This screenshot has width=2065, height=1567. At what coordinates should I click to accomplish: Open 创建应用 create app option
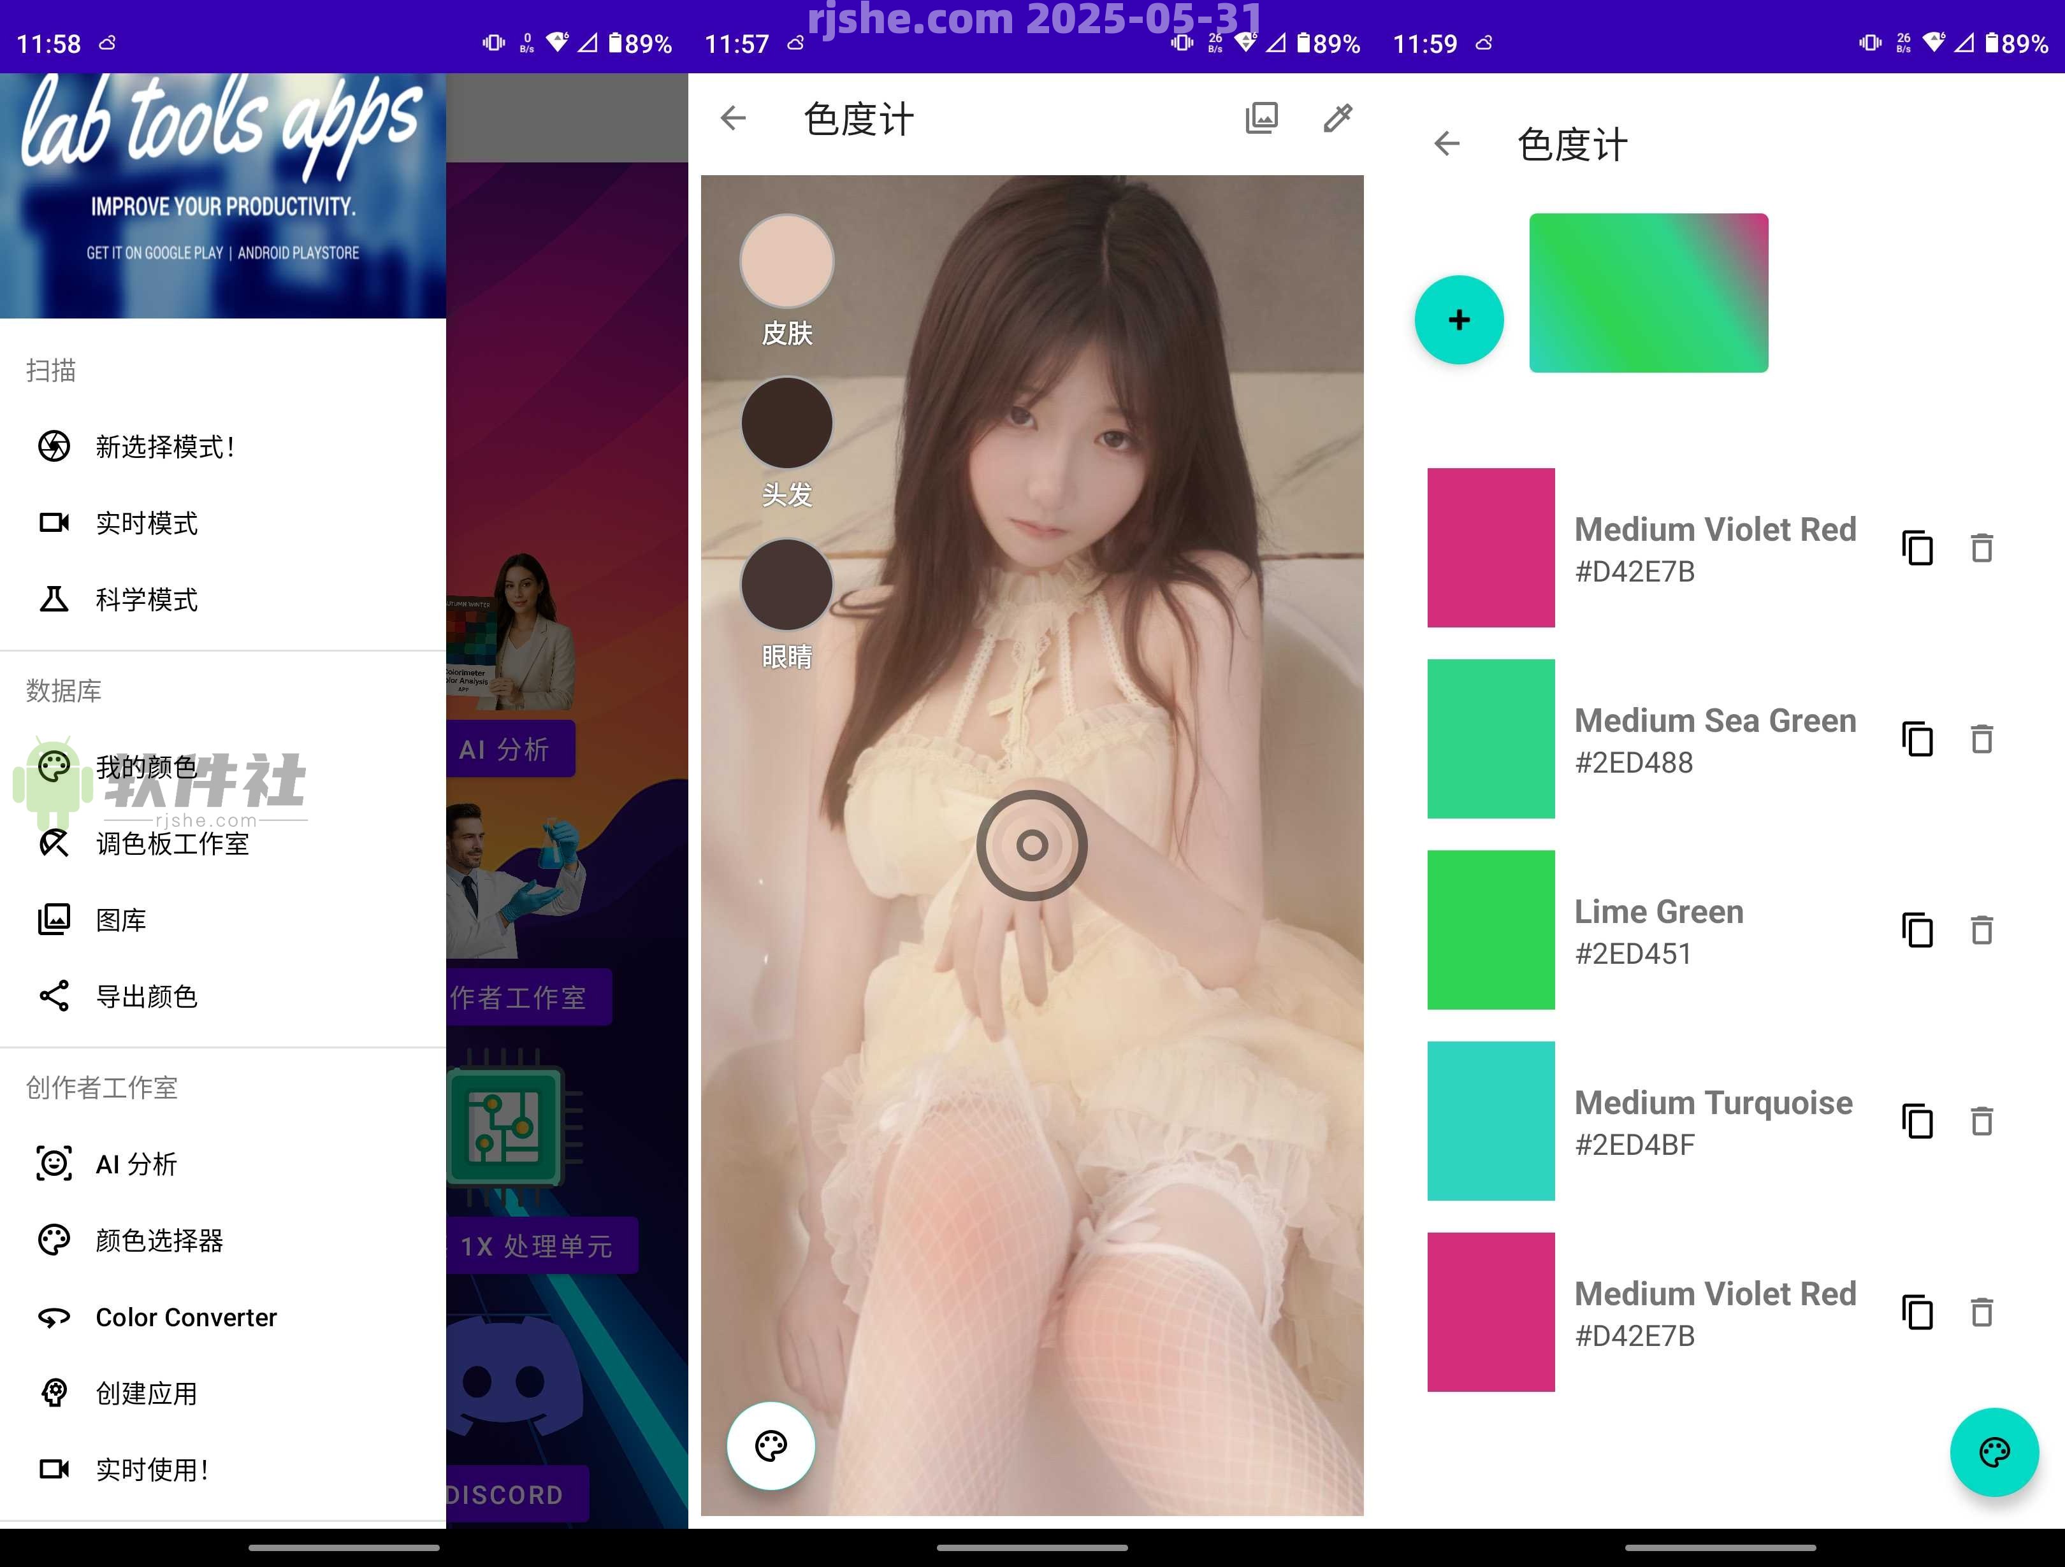coord(145,1392)
